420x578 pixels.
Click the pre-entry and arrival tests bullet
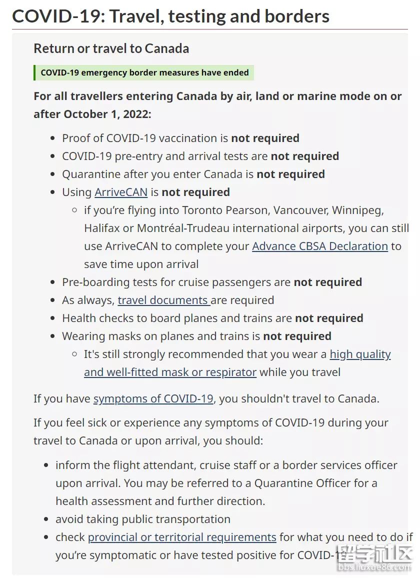(200, 156)
